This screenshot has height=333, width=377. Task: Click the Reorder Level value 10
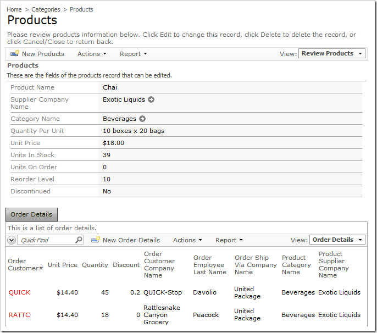107,179
